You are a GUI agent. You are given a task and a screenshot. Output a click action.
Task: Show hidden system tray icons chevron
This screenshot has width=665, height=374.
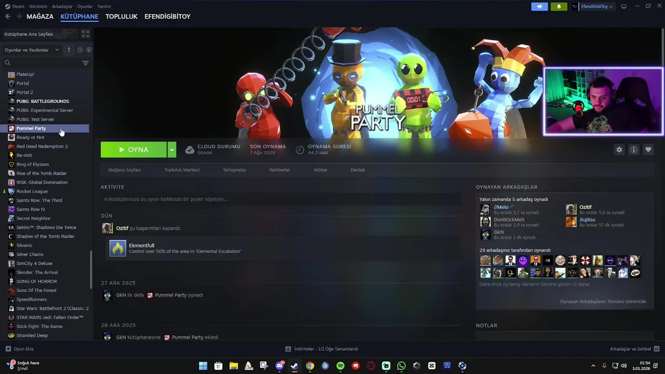coord(593,366)
